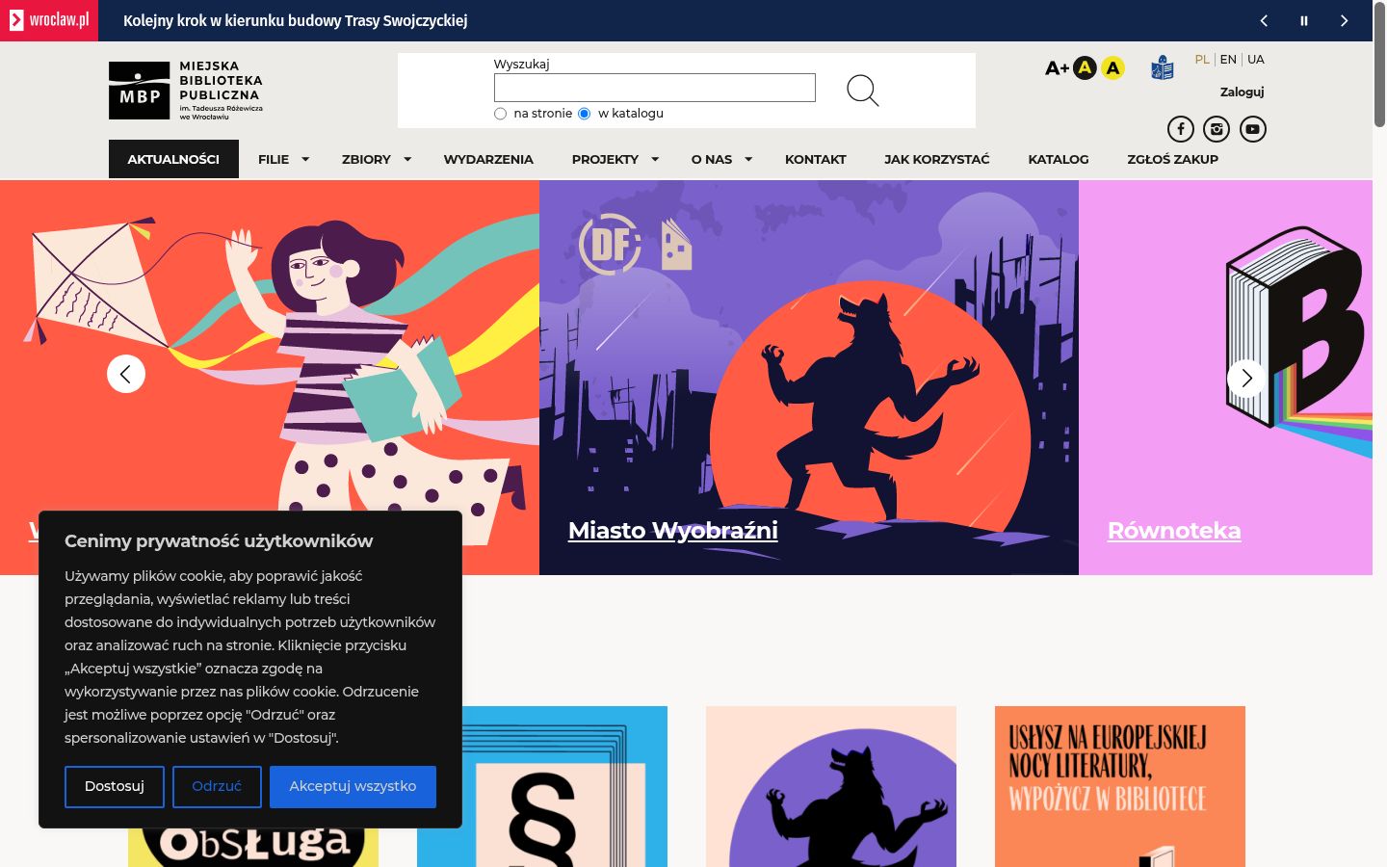Open the AKTUALNOŚCI menu item

[173, 160]
